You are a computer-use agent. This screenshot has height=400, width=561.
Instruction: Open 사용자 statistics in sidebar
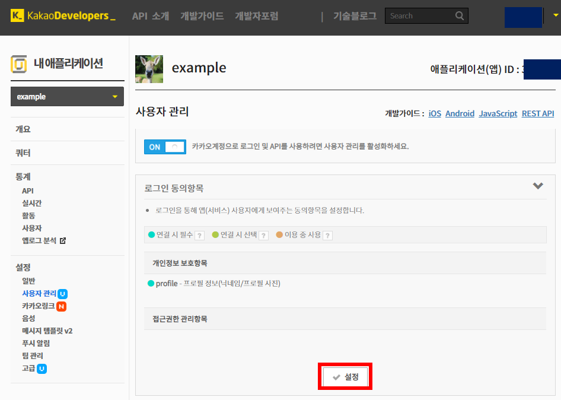(x=32, y=228)
